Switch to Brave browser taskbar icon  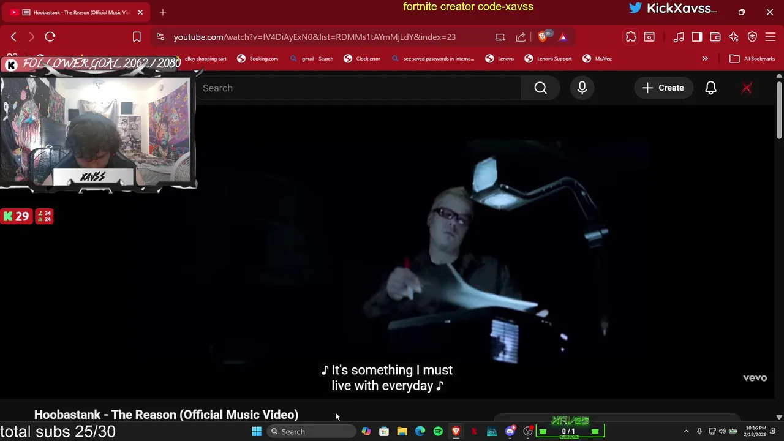coord(456,432)
